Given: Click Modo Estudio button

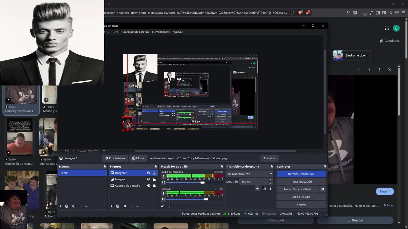Looking at the screenshot, I should pyautogui.click(x=301, y=197).
